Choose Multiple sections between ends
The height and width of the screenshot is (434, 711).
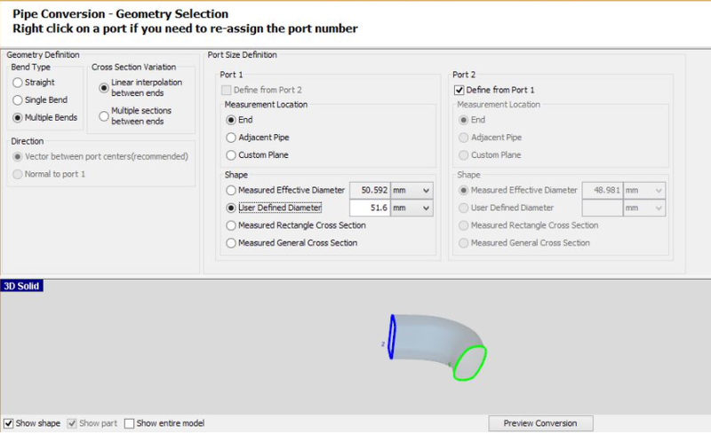[x=104, y=116]
